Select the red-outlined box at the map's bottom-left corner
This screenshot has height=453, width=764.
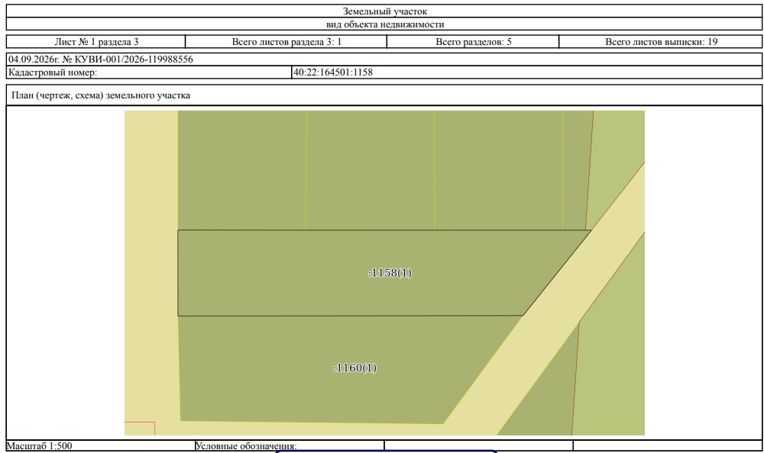(x=140, y=429)
